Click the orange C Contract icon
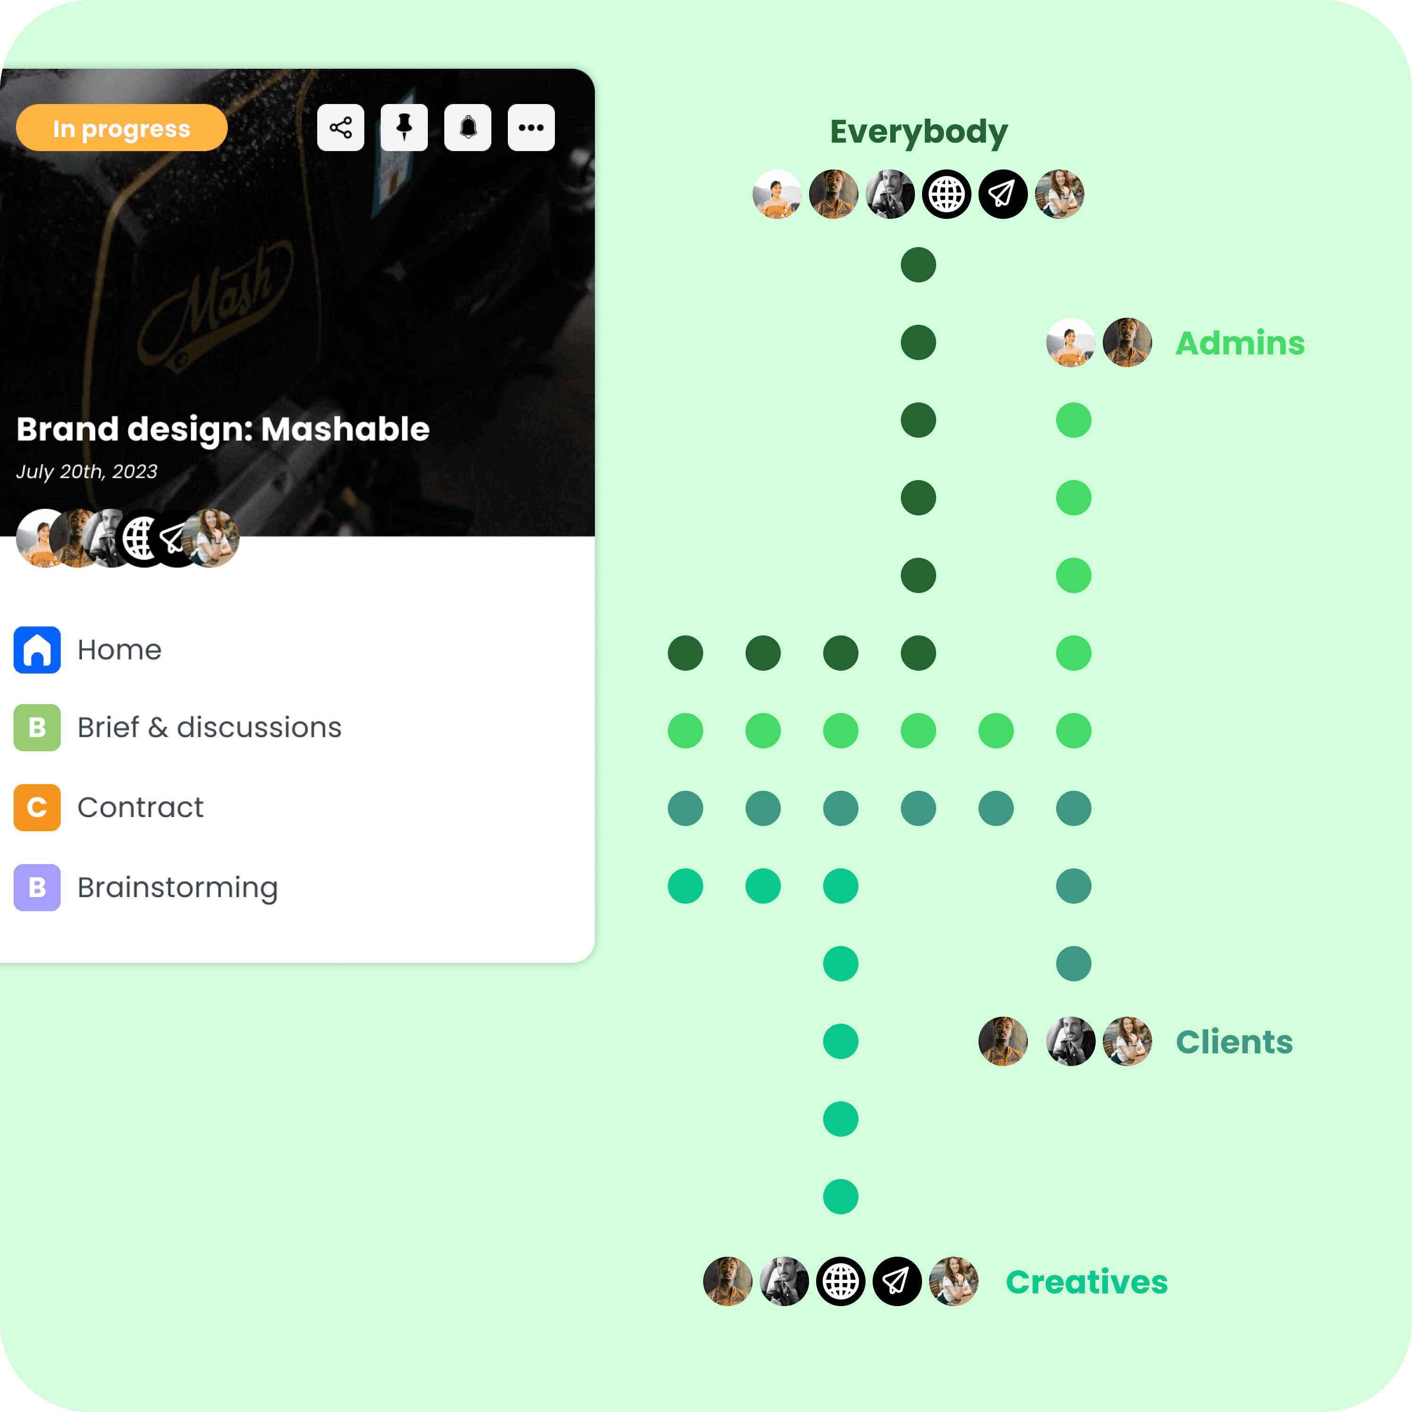This screenshot has width=1412, height=1412. click(37, 808)
